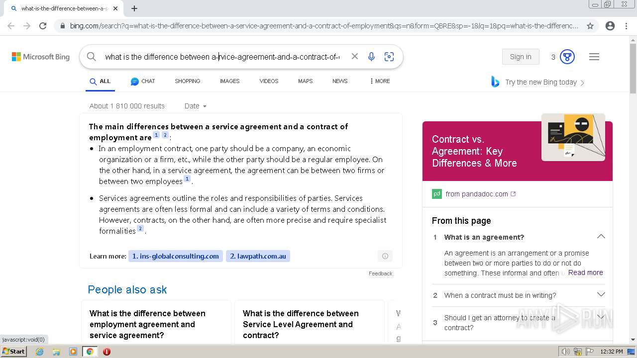Open the Date filter dropdown
Image resolution: width=637 pixels, height=358 pixels.
[195, 106]
